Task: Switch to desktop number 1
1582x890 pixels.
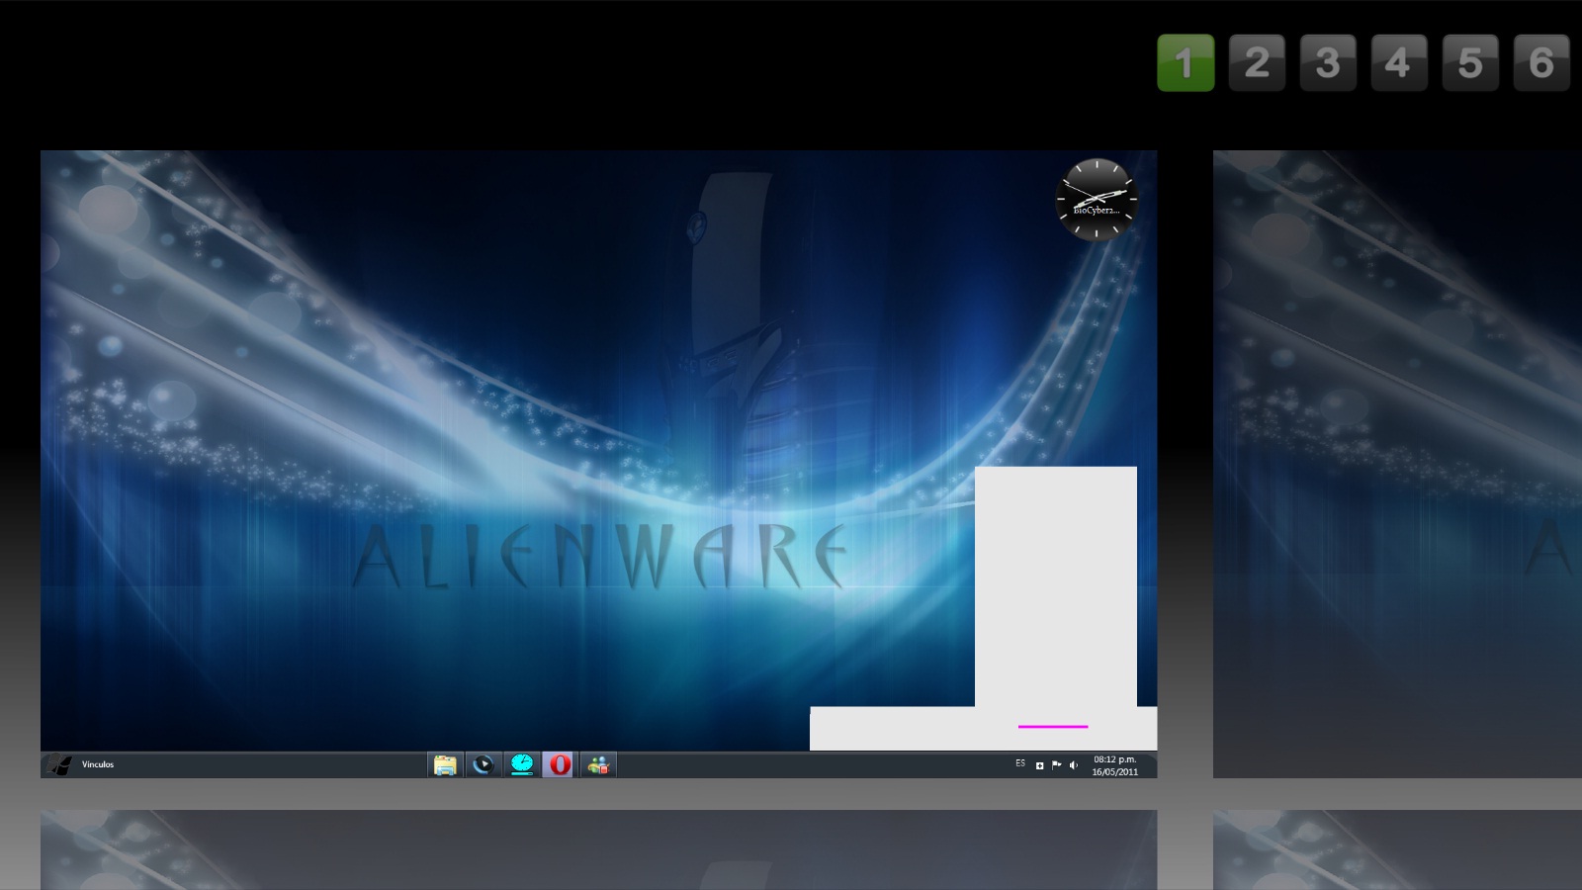Action: click(1186, 63)
